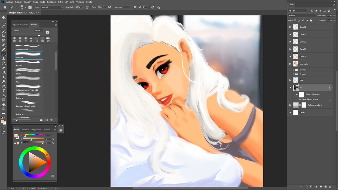Open smoothing options gear icon
The image size is (338, 190).
[x=135, y=7]
